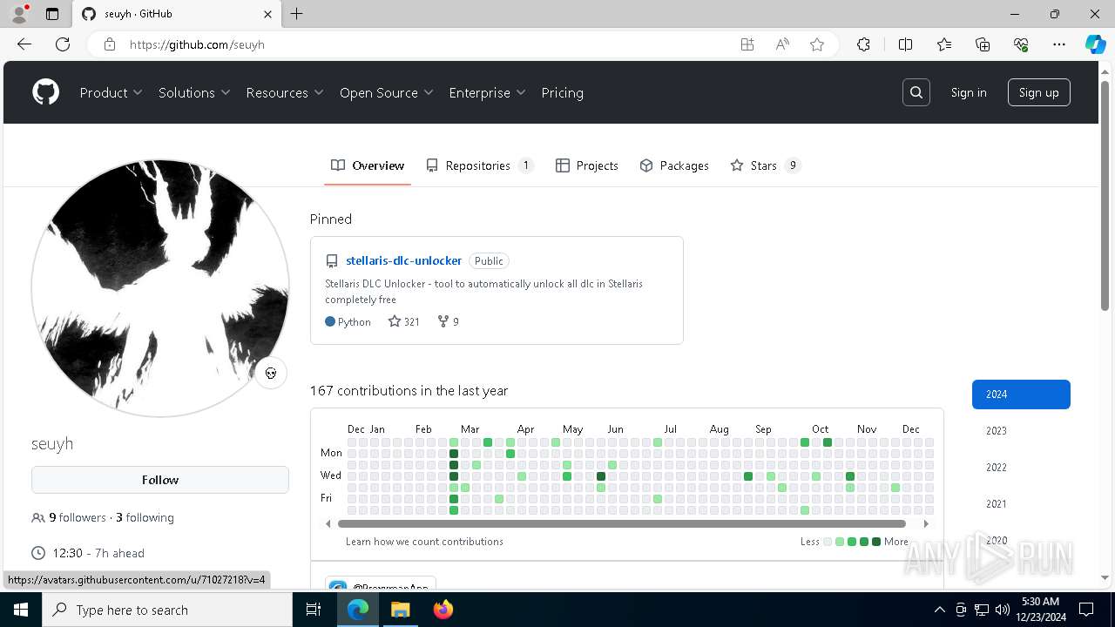Open Windows Start menu
Viewport: 1115px width, 627px height.
[x=21, y=610]
